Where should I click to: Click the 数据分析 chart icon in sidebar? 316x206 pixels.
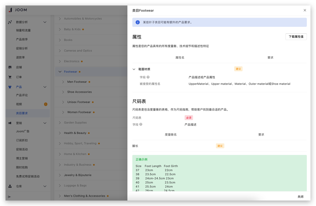click(x=10, y=22)
